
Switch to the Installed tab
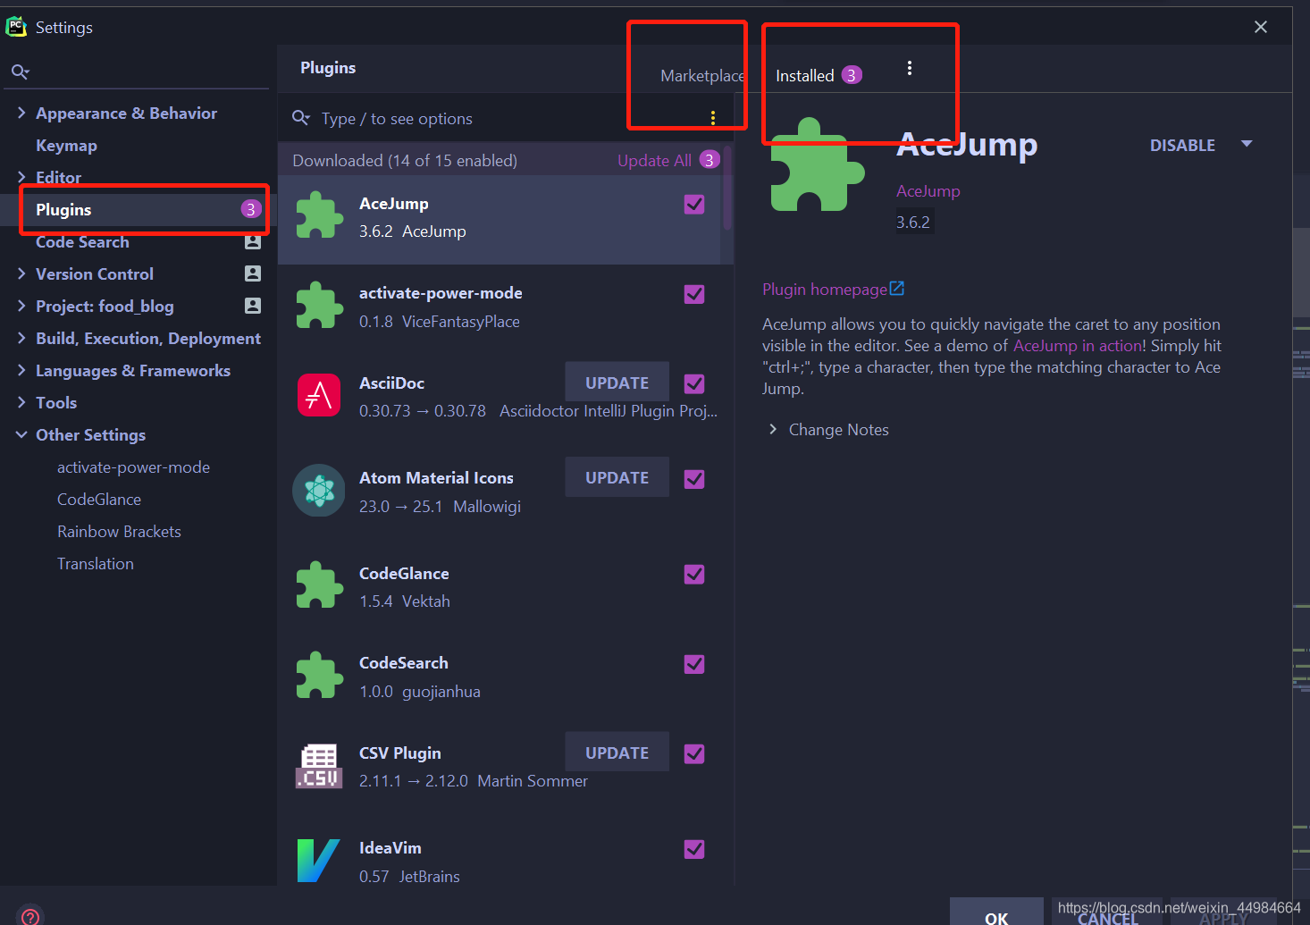point(805,76)
